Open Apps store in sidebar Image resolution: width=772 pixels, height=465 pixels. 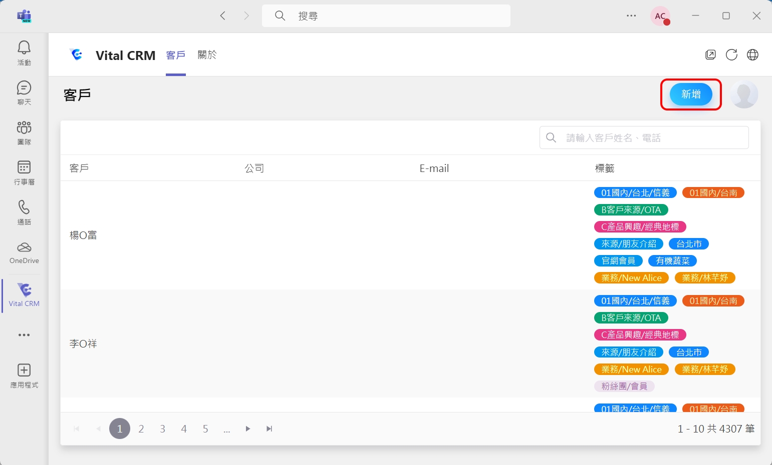coord(24,375)
